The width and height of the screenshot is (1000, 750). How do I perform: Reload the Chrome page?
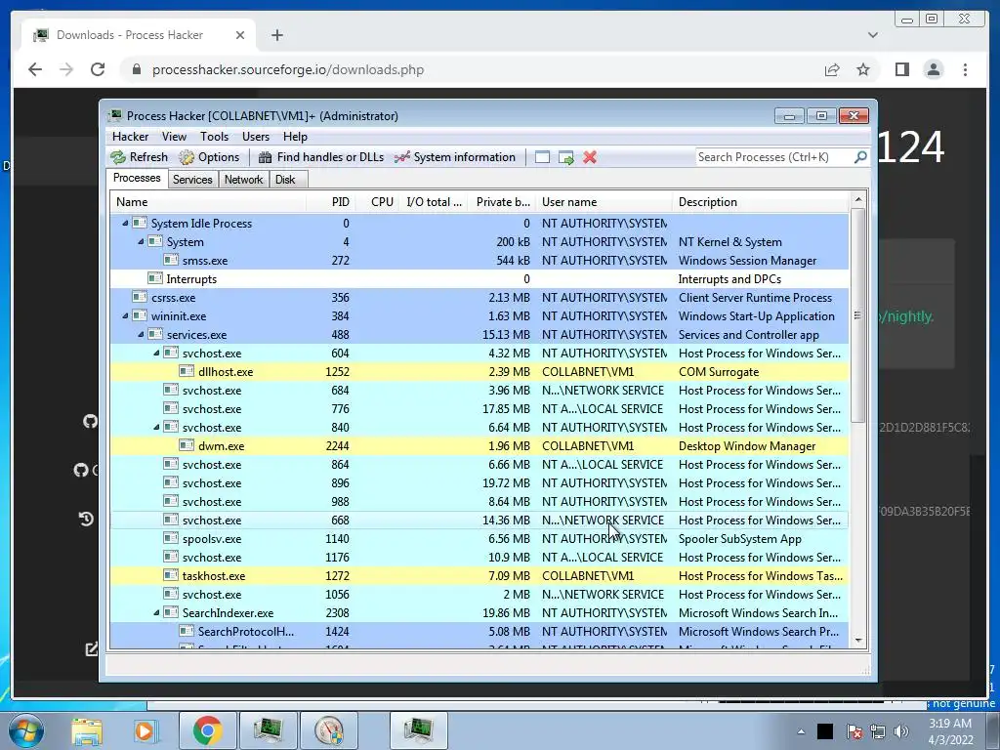[98, 69]
